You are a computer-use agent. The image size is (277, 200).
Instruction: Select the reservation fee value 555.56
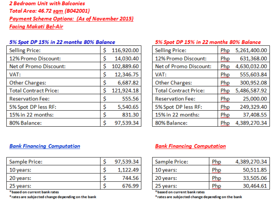121,99
